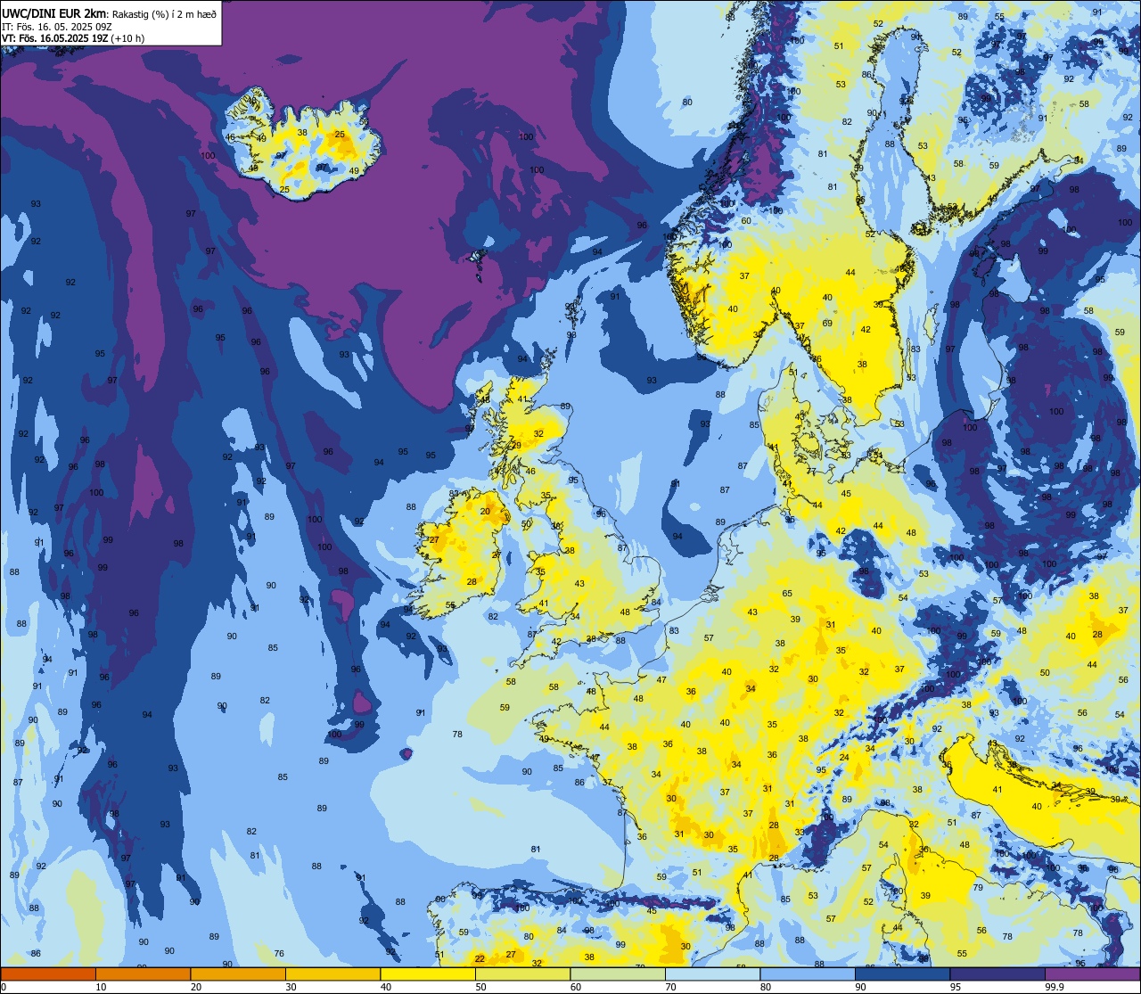Screen dimensions: 1141x994
Task: Select the 50–60 yellow-green legend swatch
Action: pyautogui.click(x=522, y=973)
